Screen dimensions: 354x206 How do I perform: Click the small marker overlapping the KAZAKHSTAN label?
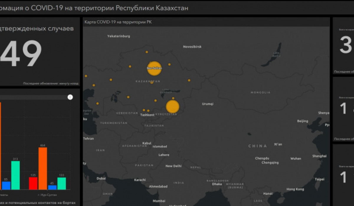point(152,82)
